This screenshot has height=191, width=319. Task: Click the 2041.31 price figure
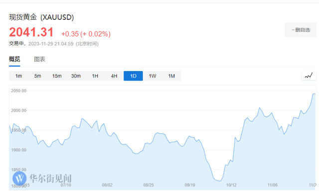(x=31, y=32)
